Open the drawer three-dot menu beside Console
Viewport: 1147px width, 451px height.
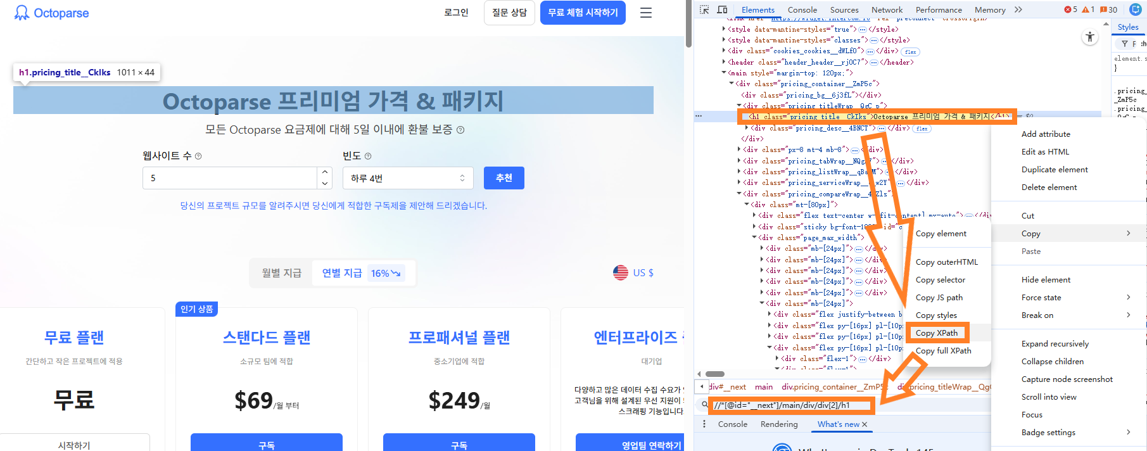704,424
